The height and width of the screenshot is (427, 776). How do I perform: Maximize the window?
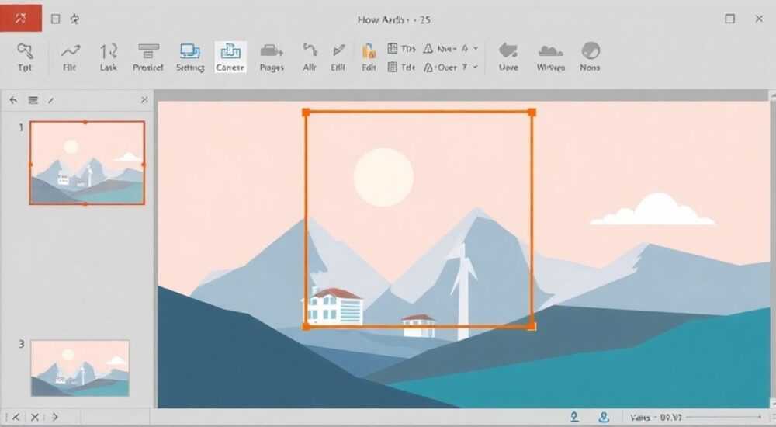(729, 19)
